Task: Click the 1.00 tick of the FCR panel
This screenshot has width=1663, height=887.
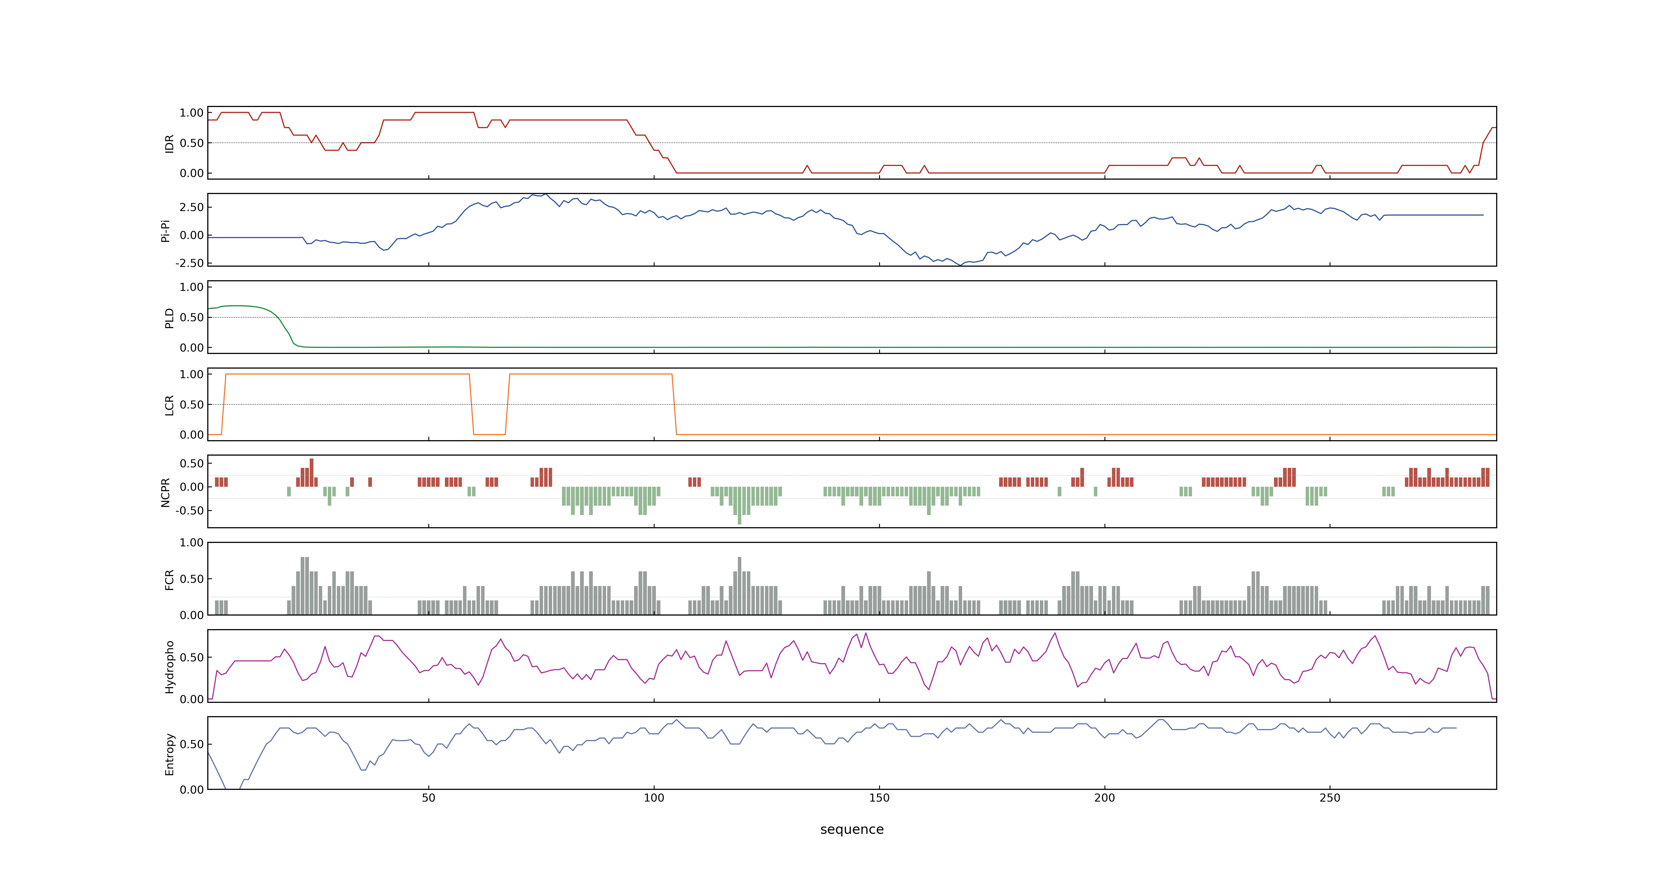Action: point(192,542)
